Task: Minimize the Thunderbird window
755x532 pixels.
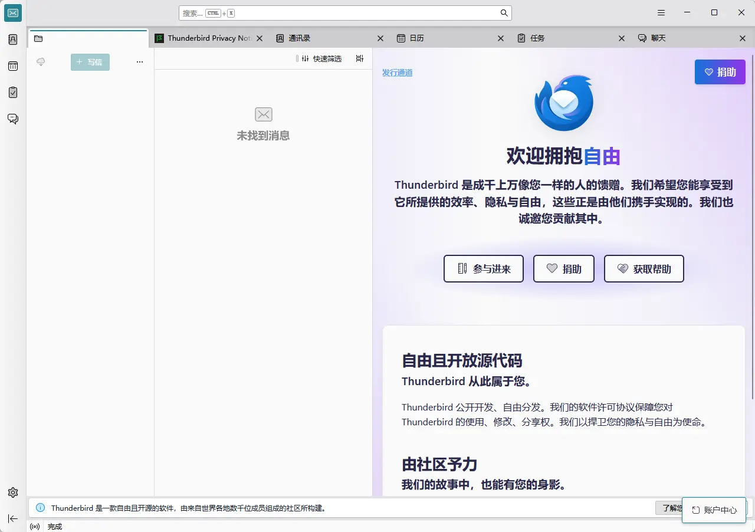Action: pos(687,13)
